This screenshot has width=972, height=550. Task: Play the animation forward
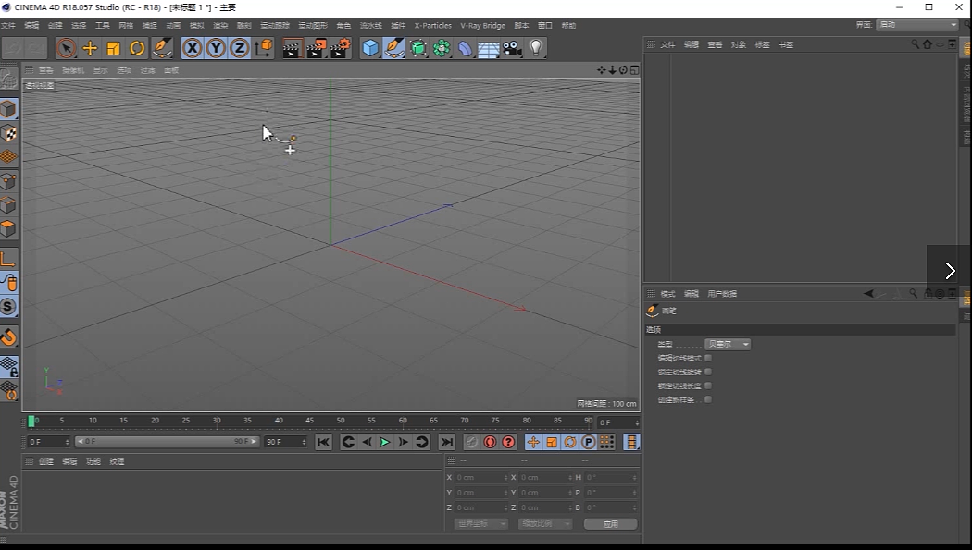click(384, 442)
